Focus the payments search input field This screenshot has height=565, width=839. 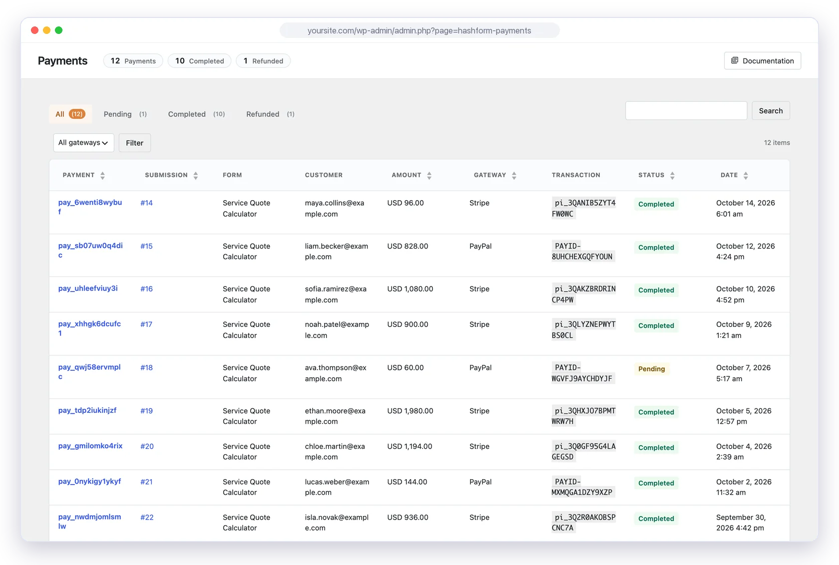click(686, 111)
